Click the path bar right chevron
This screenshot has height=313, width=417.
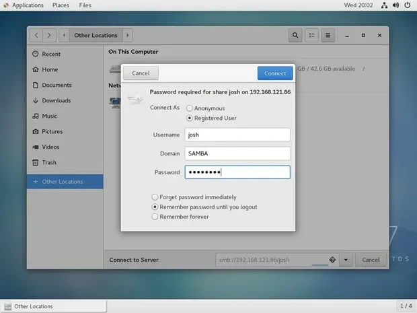point(128,35)
